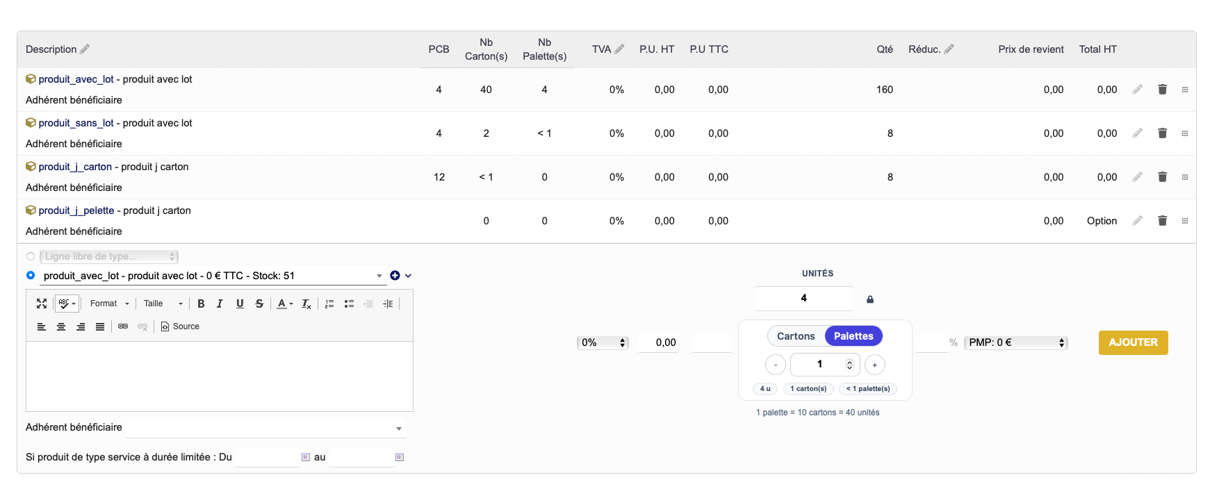Open the Format dropdown in the editor
Image resolution: width=1210 pixels, height=498 pixels.
pyautogui.click(x=109, y=304)
